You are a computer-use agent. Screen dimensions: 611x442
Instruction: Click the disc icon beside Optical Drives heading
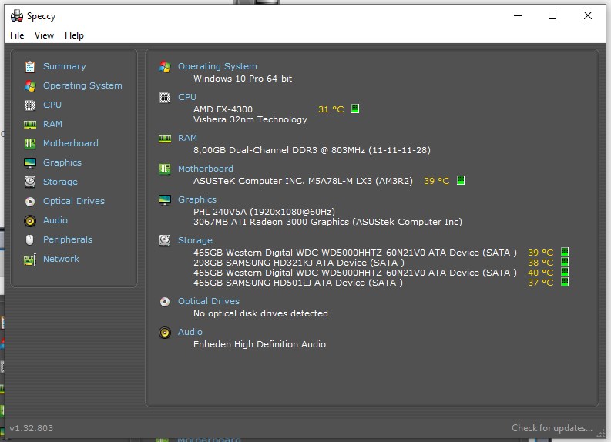point(165,302)
